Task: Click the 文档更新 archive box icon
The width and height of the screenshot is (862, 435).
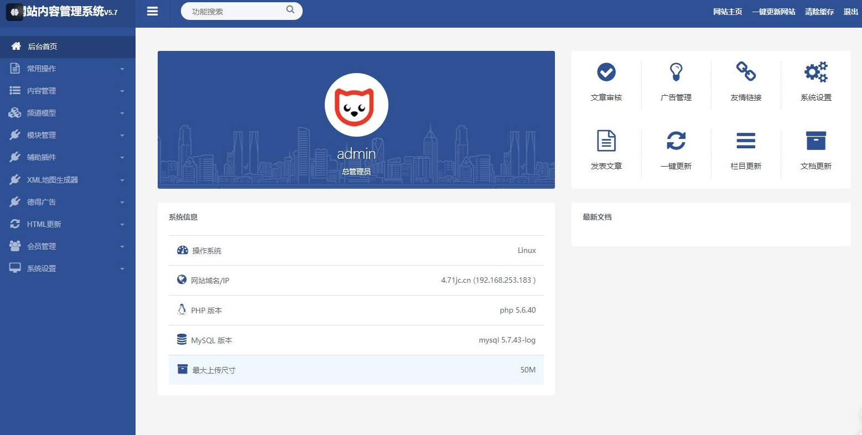Action: click(816, 141)
